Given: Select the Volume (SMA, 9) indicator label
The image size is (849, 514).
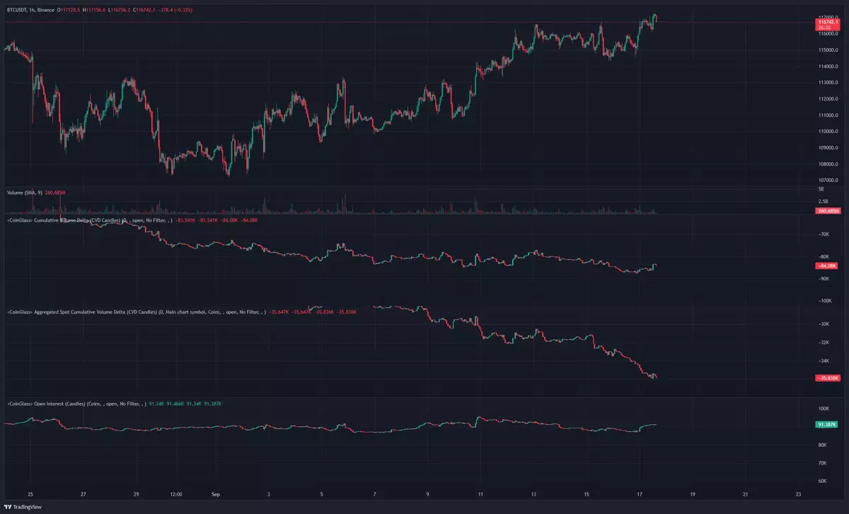Looking at the screenshot, I should 26,193.
